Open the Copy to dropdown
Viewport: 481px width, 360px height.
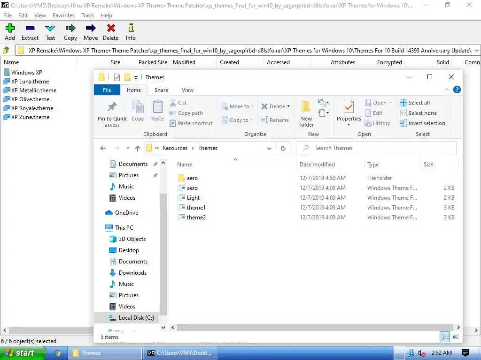click(238, 120)
